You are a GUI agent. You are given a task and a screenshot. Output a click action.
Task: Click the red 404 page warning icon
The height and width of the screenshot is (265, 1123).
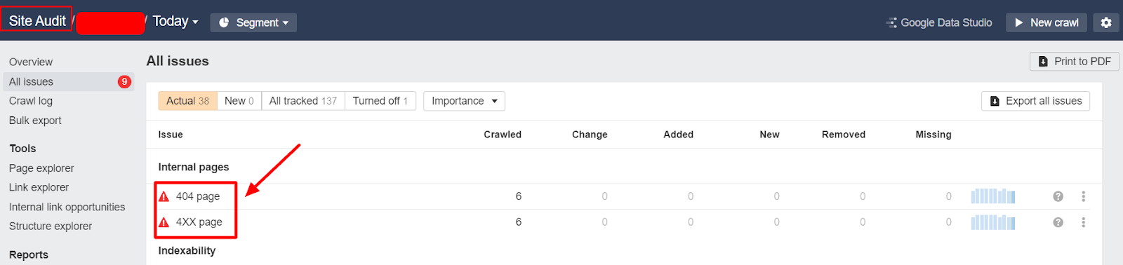tap(164, 196)
